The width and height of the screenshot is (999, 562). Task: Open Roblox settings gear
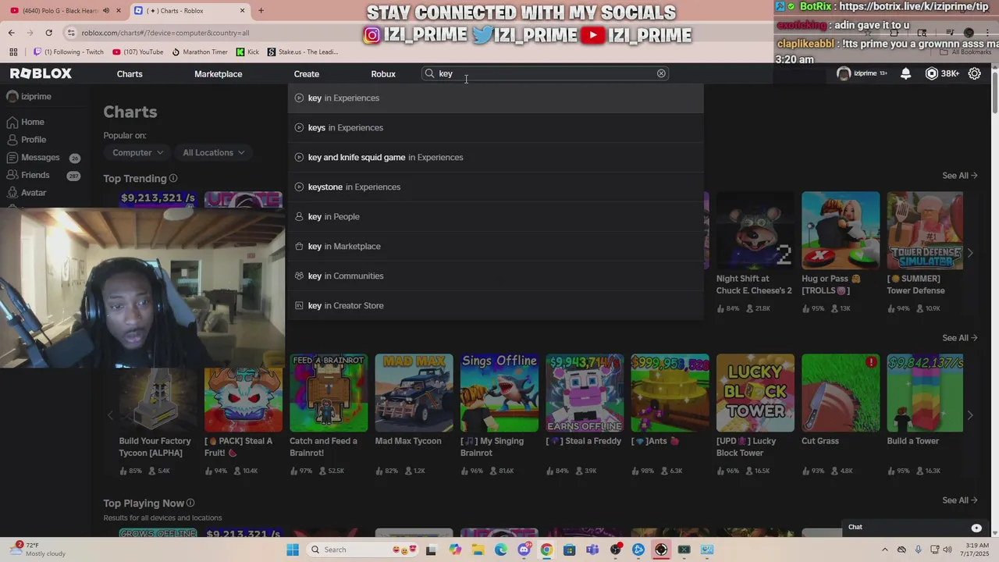pos(974,73)
